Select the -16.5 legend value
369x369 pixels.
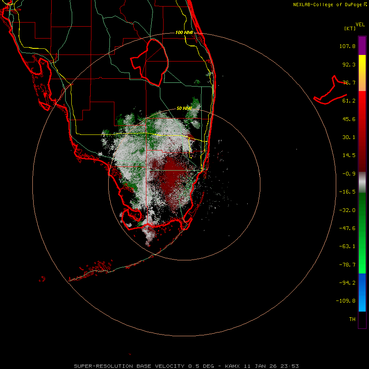click(347, 192)
